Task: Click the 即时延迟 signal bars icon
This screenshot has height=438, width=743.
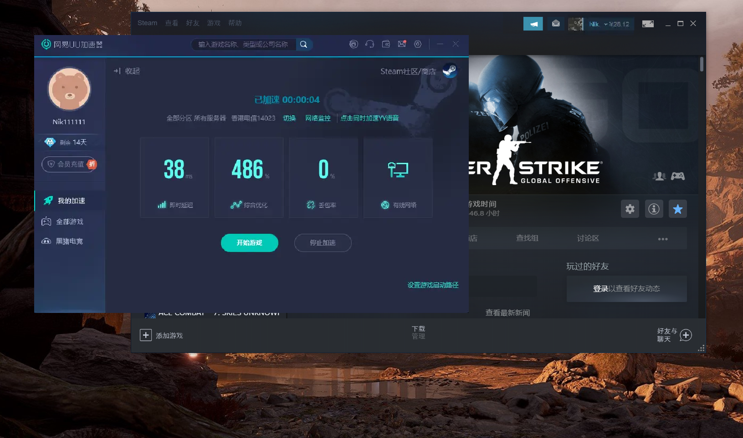Action: click(162, 205)
